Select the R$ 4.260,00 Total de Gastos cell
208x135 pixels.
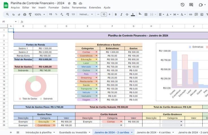click(45, 67)
